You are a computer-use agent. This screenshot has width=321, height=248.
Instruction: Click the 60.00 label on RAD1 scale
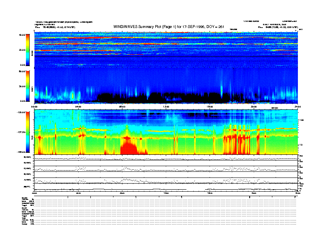(x=22, y=71)
